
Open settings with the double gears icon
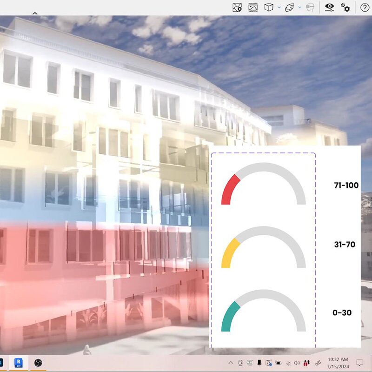tap(345, 7)
